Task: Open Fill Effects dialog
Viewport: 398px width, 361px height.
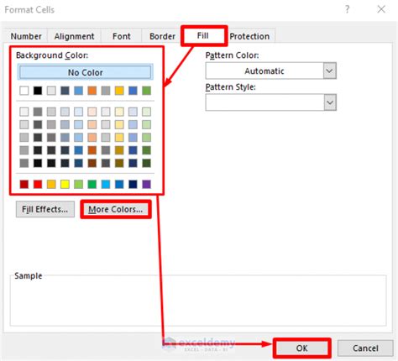Action: coord(45,209)
